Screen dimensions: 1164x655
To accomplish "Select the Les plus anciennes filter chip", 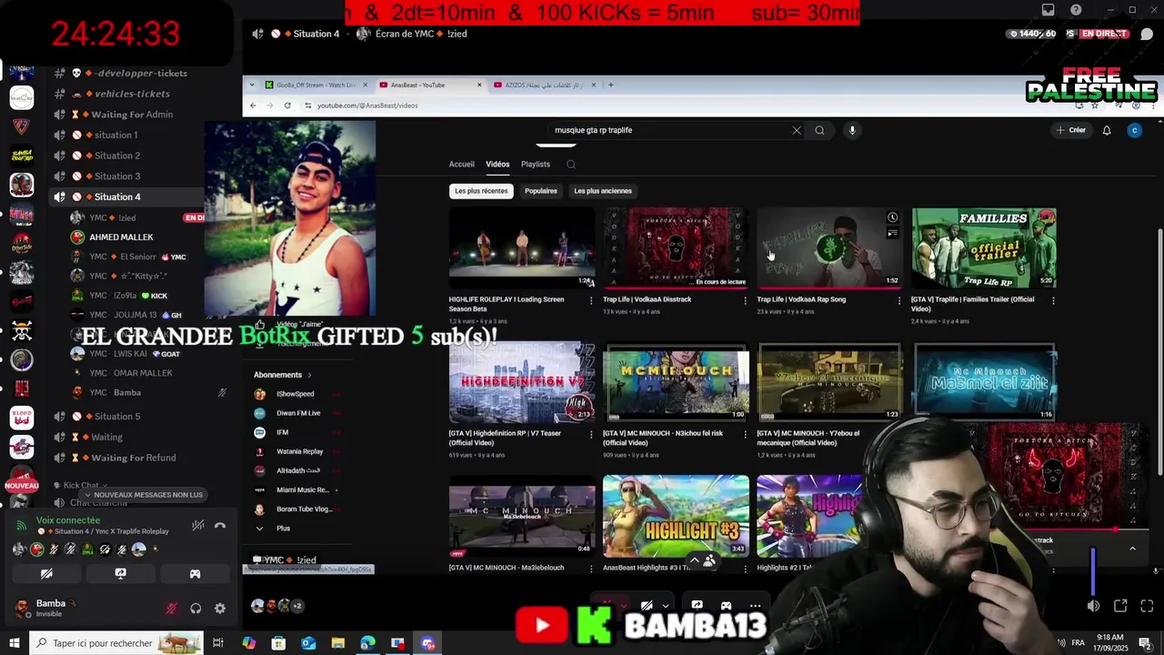I will [603, 191].
